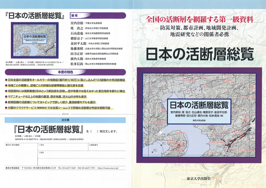Image resolution: width=266 pixels, height=188 pixels.
Task: Click the TEL 03-6407-1069 phone number
Action: click(67, 168)
